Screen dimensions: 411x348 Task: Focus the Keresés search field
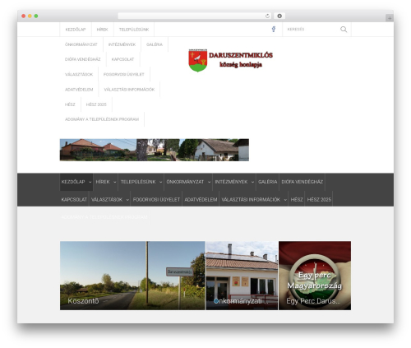[x=311, y=30]
